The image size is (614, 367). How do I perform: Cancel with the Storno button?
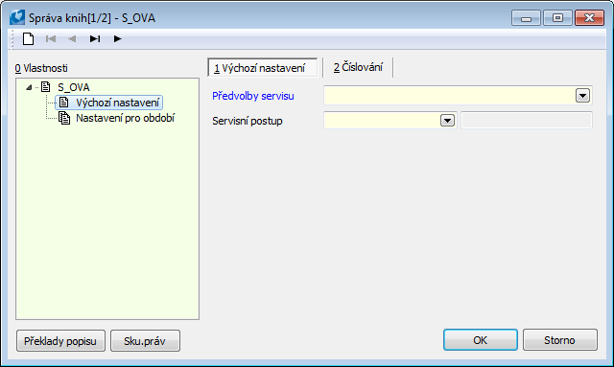tap(560, 340)
